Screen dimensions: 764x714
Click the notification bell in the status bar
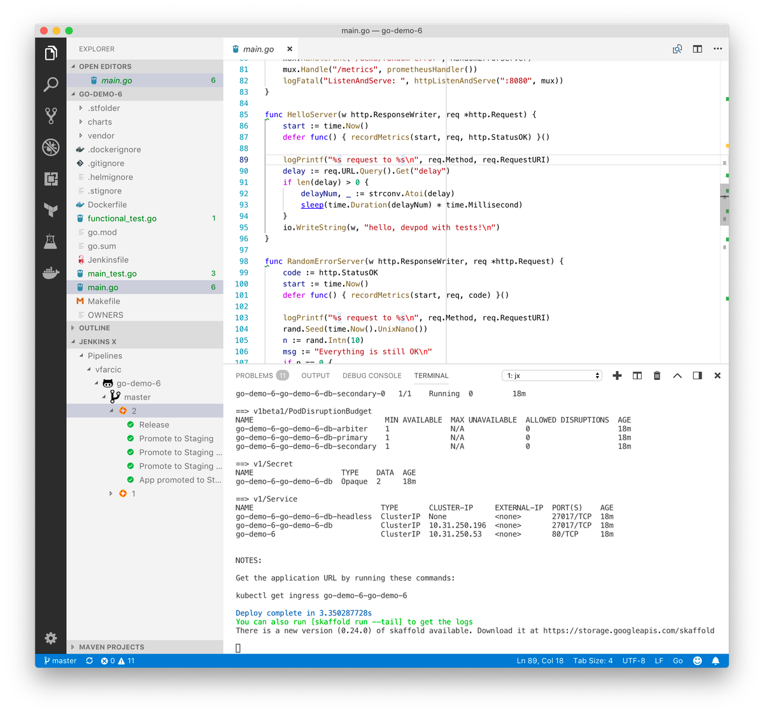click(x=715, y=661)
